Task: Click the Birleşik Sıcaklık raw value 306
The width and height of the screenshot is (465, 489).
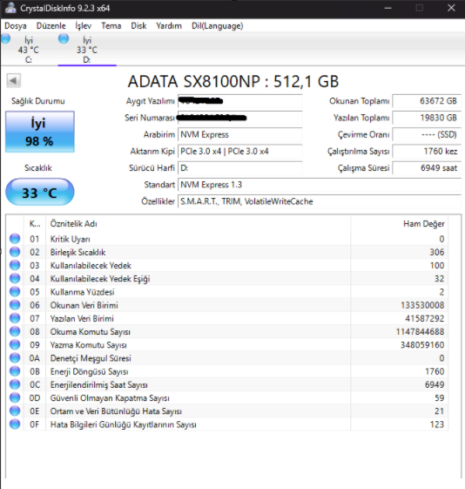Action: click(x=436, y=252)
